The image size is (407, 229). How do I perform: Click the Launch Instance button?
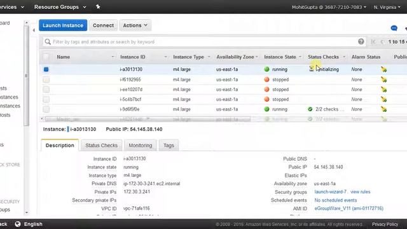tap(63, 25)
